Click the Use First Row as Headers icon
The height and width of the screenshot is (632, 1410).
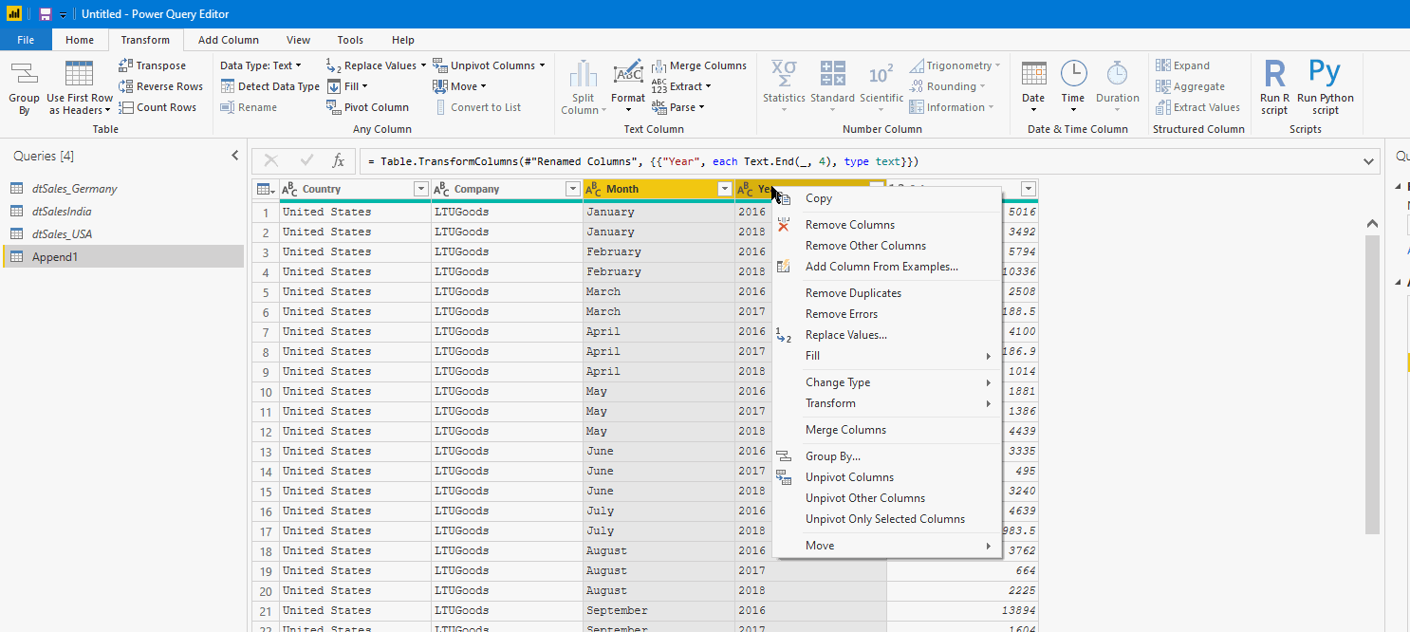tap(79, 85)
